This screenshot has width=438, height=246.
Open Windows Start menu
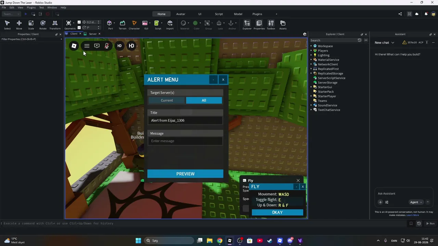coord(138,241)
